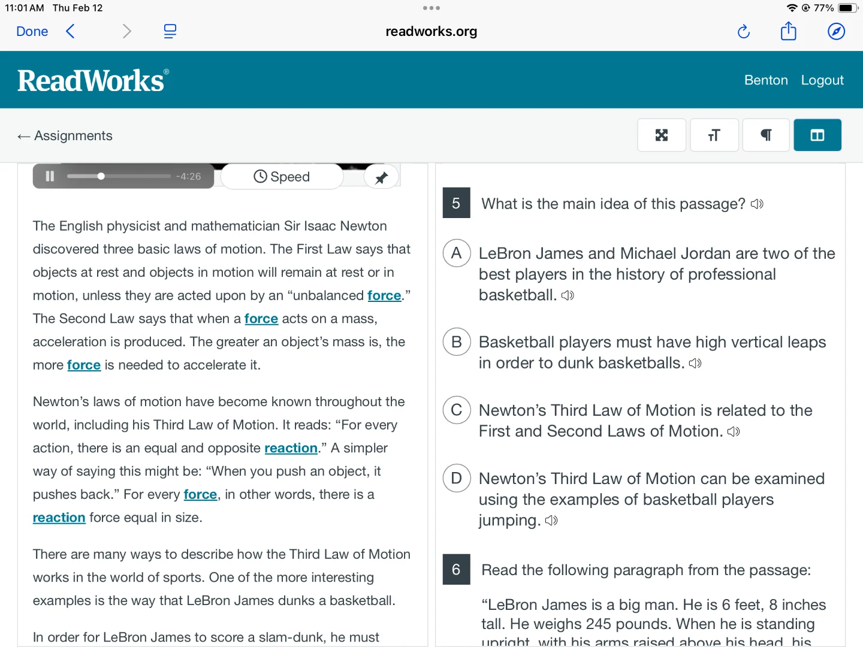
Task: Click the audio progress slider
Action: (119, 176)
